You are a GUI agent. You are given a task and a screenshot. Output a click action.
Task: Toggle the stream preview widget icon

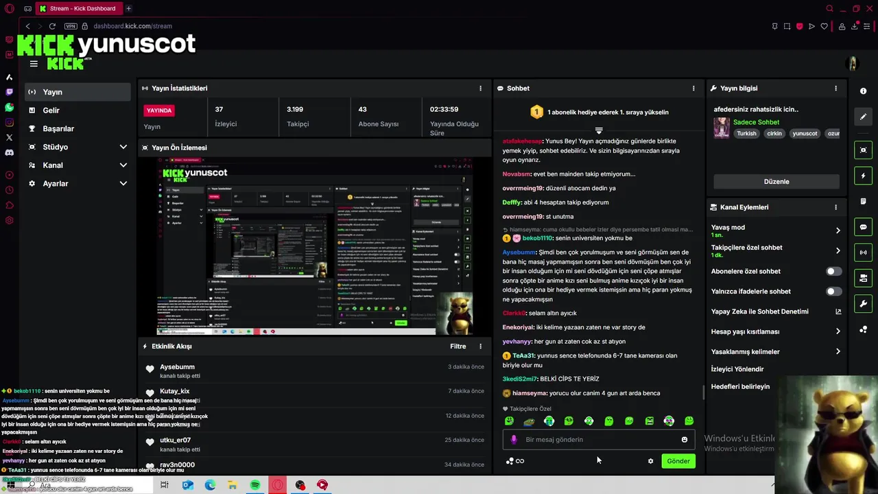(863, 150)
